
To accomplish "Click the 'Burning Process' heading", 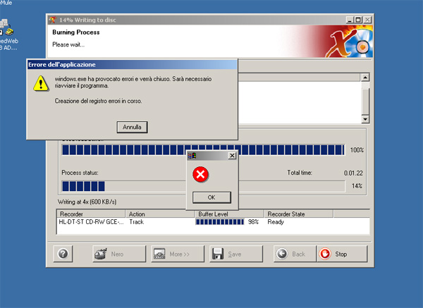I will tap(76, 32).
